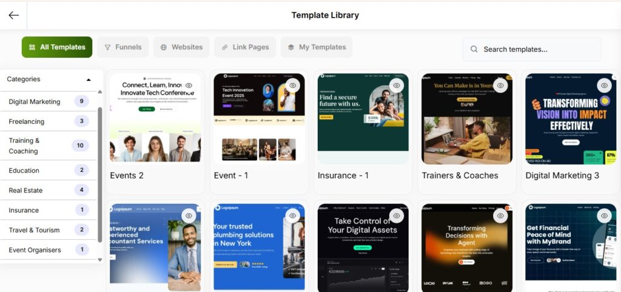Click eye icon on accountant services template
Viewport: 621px width, 292px height.
click(x=189, y=216)
